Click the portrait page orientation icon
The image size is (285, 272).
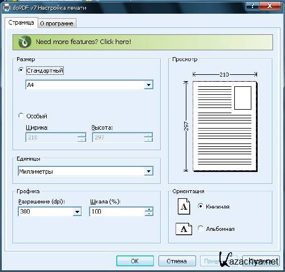pyautogui.click(x=184, y=206)
